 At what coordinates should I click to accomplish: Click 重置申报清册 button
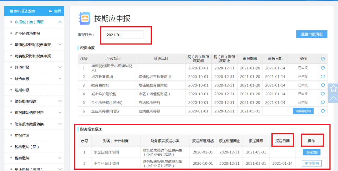pos(312,34)
